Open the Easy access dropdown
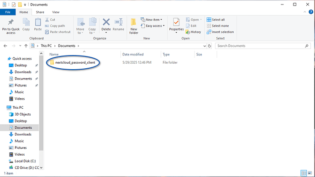 tap(152, 26)
